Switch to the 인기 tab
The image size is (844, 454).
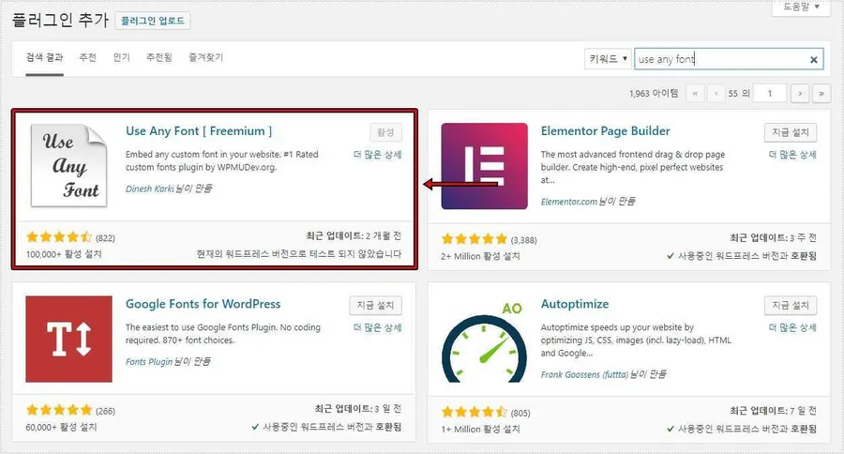(x=122, y=57)
